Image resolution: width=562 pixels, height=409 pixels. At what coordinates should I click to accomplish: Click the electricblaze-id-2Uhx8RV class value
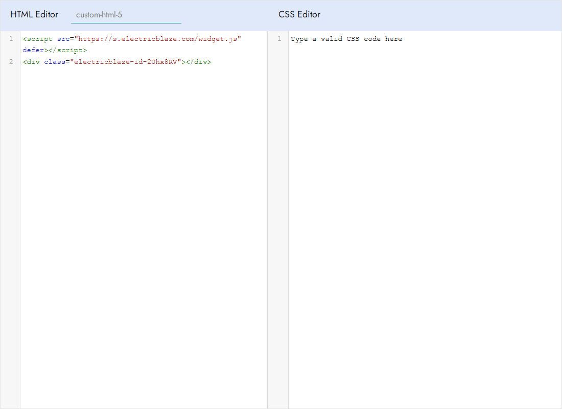click(x=126, y=62)
